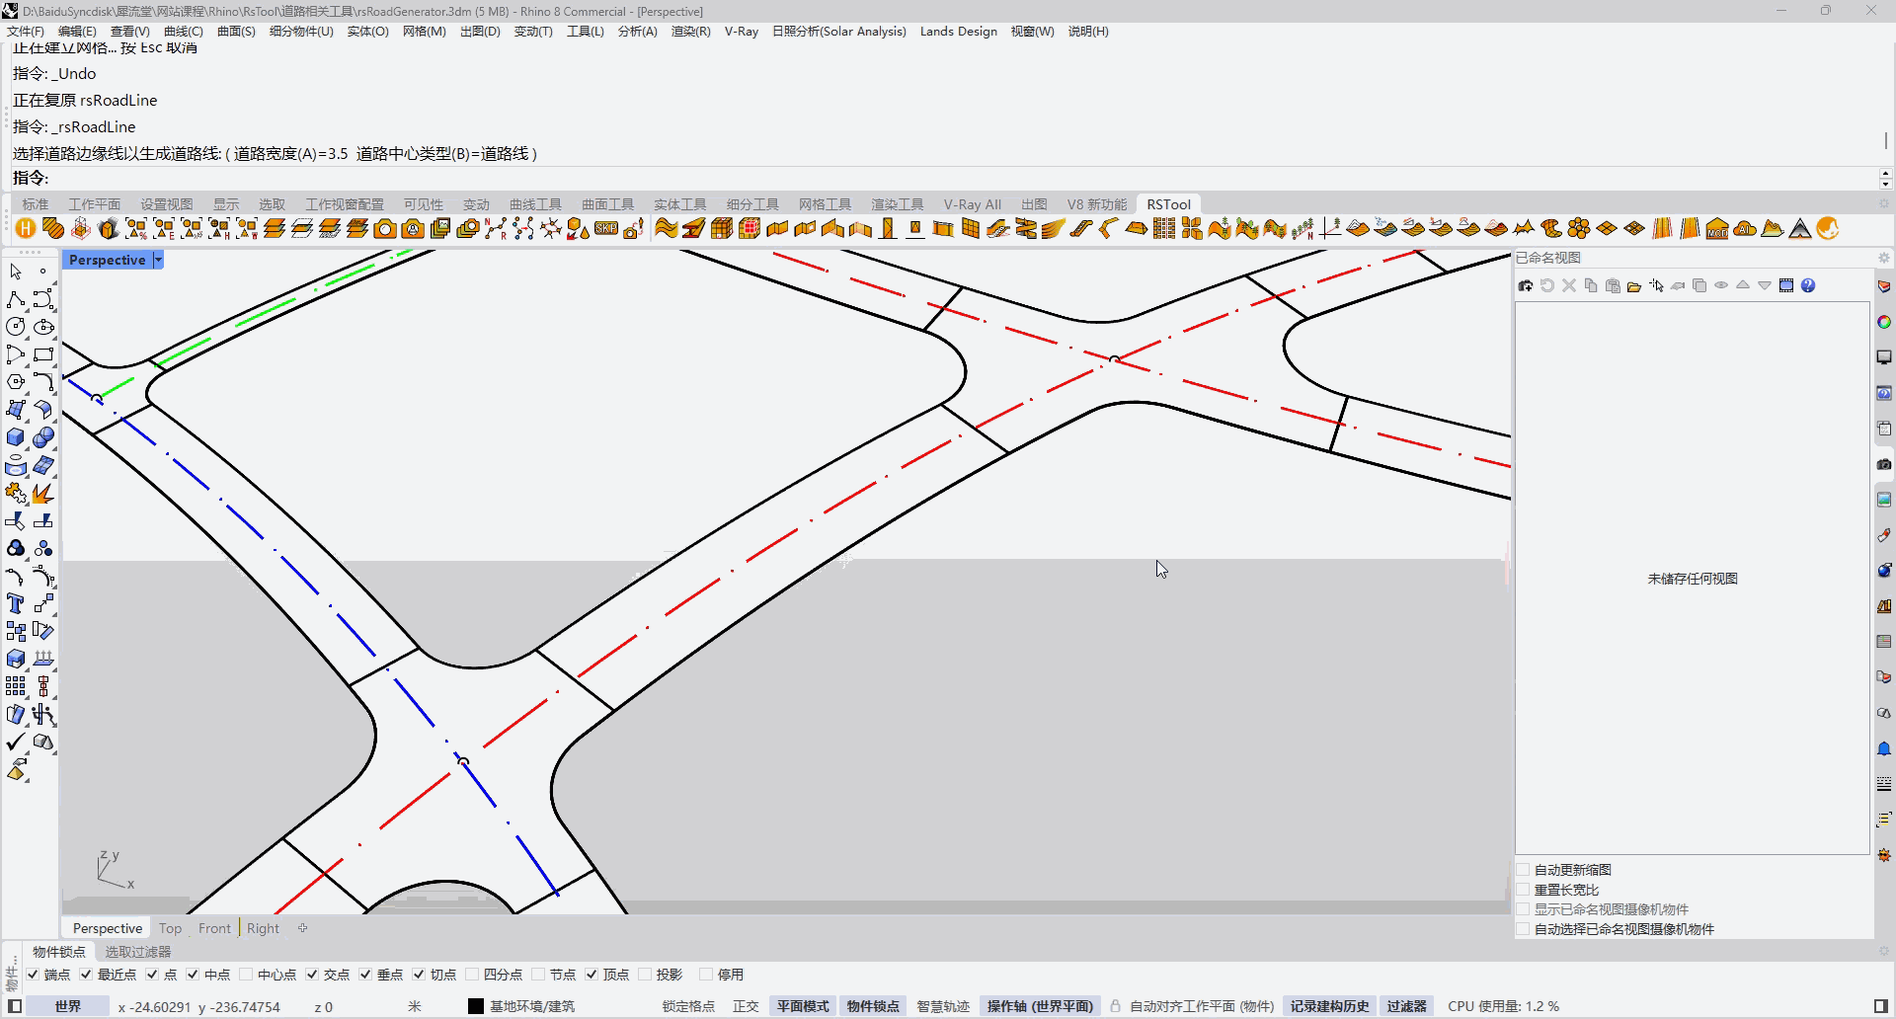1896x1019 pixels.
Task: Switch to the 网格工具 toolbar tab
Action: point(825,204)
